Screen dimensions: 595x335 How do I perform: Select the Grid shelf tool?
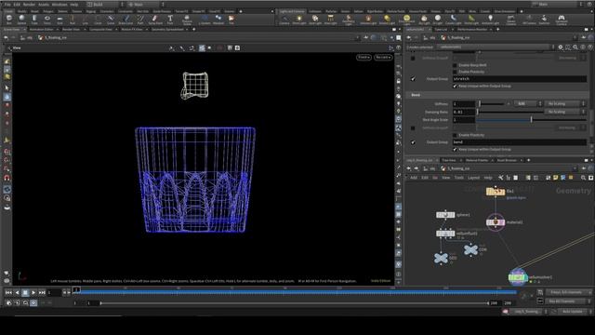coord(59,20)
